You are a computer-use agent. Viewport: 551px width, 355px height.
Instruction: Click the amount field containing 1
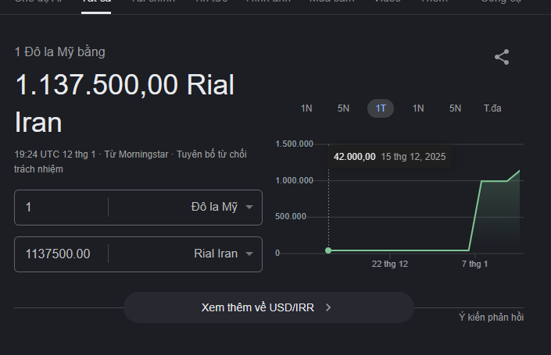click(x=61, y=208)
